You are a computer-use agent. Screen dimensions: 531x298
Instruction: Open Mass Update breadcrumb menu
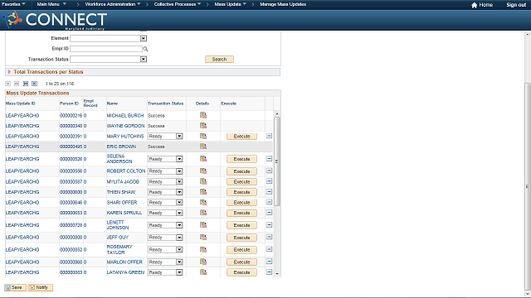coord(231,4)
